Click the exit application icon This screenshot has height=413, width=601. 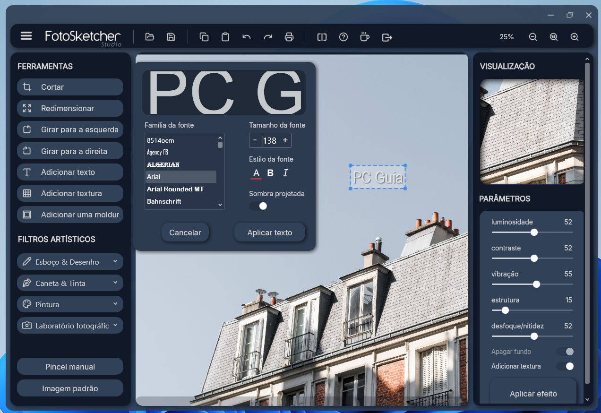(387, 37)
